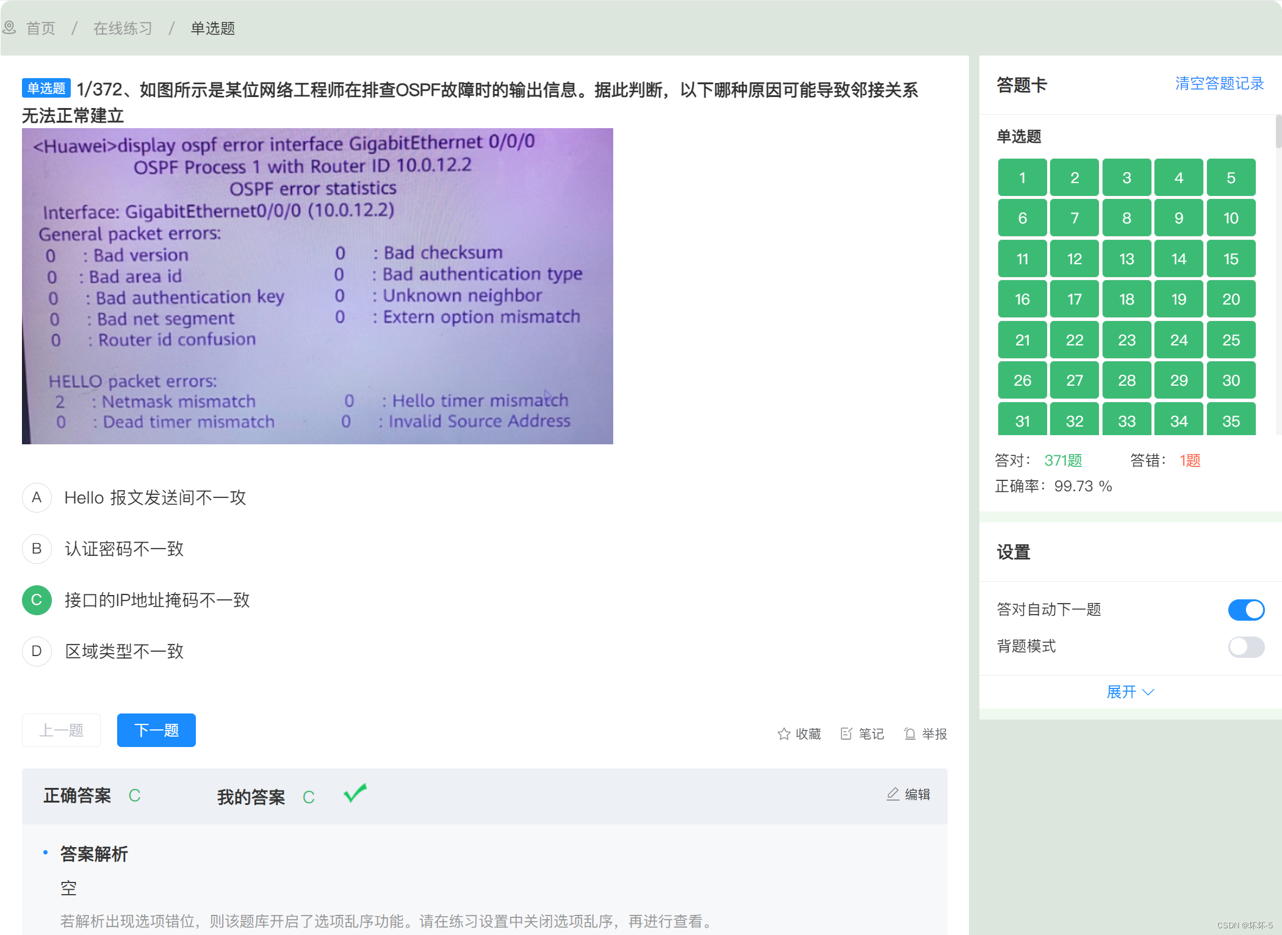Screen dimensions: 1282x935
Task: Click the note icon for 笔记
Action: coord(846,734)
